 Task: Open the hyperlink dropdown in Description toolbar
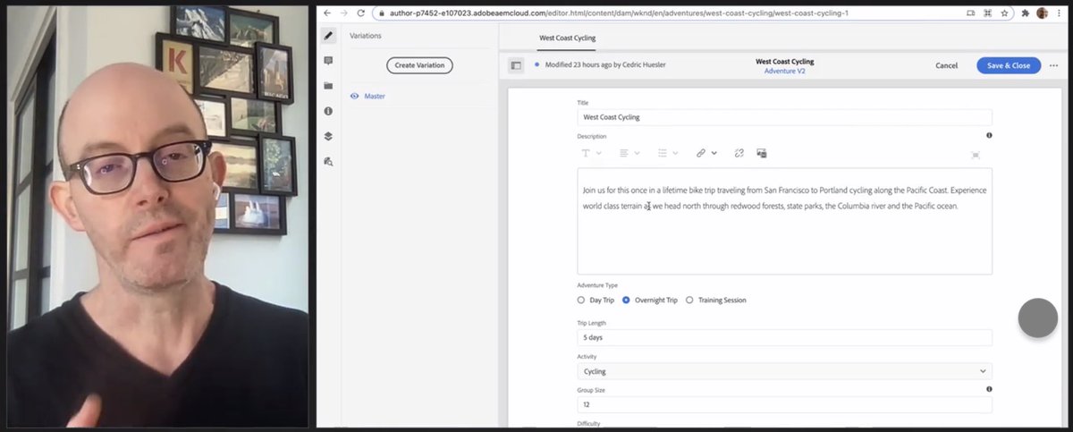(706, 153)
